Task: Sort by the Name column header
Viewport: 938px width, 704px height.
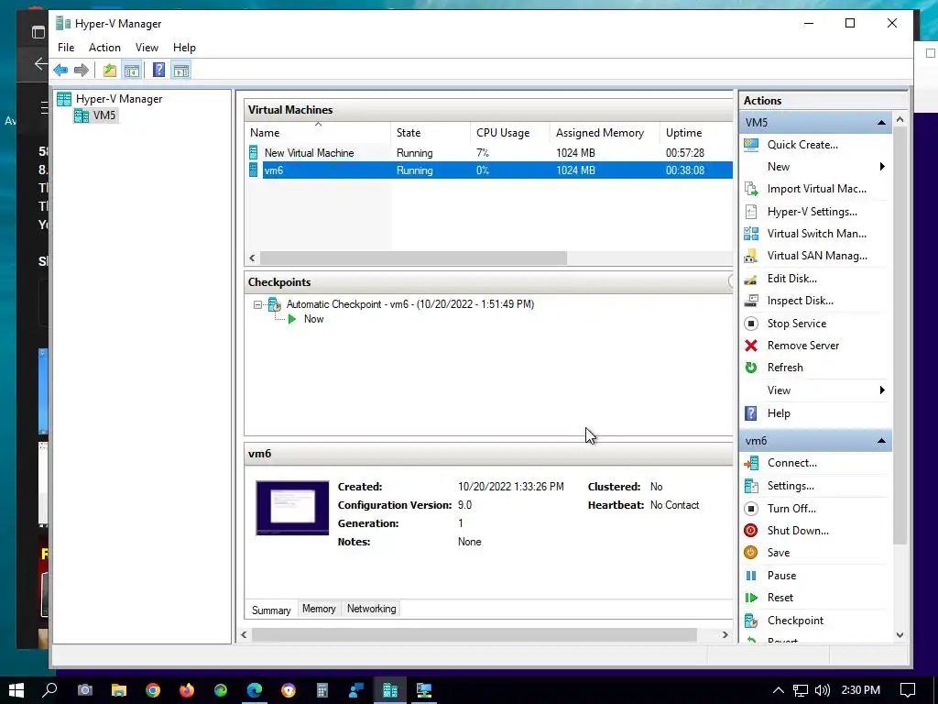Action: point(317,133)
